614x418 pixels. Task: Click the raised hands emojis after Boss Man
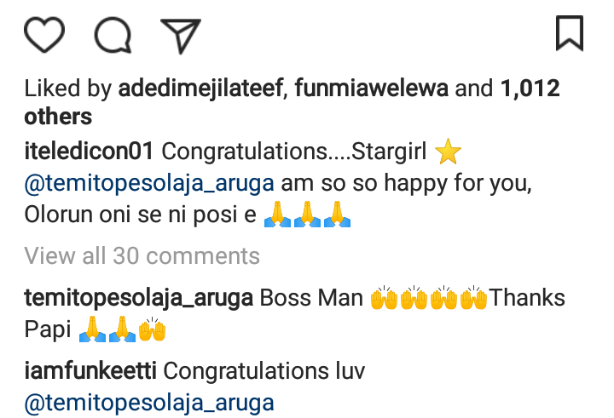point(428,299)
